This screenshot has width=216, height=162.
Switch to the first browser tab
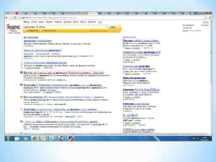coord(10,13)
